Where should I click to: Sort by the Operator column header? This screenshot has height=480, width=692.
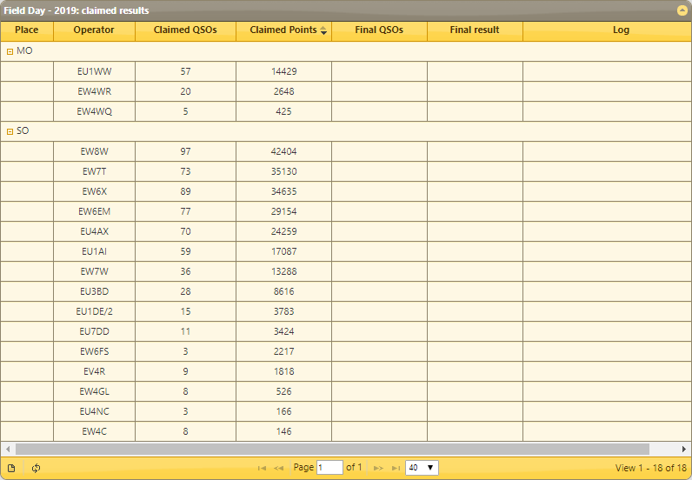pos(94,30)
